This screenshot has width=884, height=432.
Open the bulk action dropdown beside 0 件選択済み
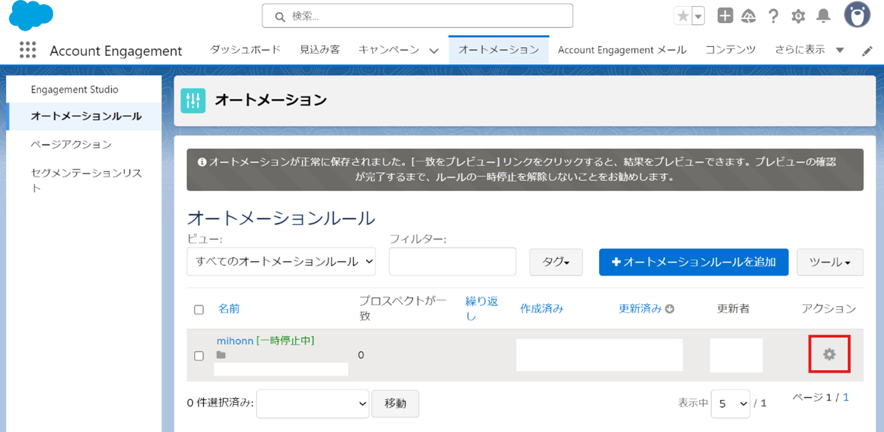(313, 403)
